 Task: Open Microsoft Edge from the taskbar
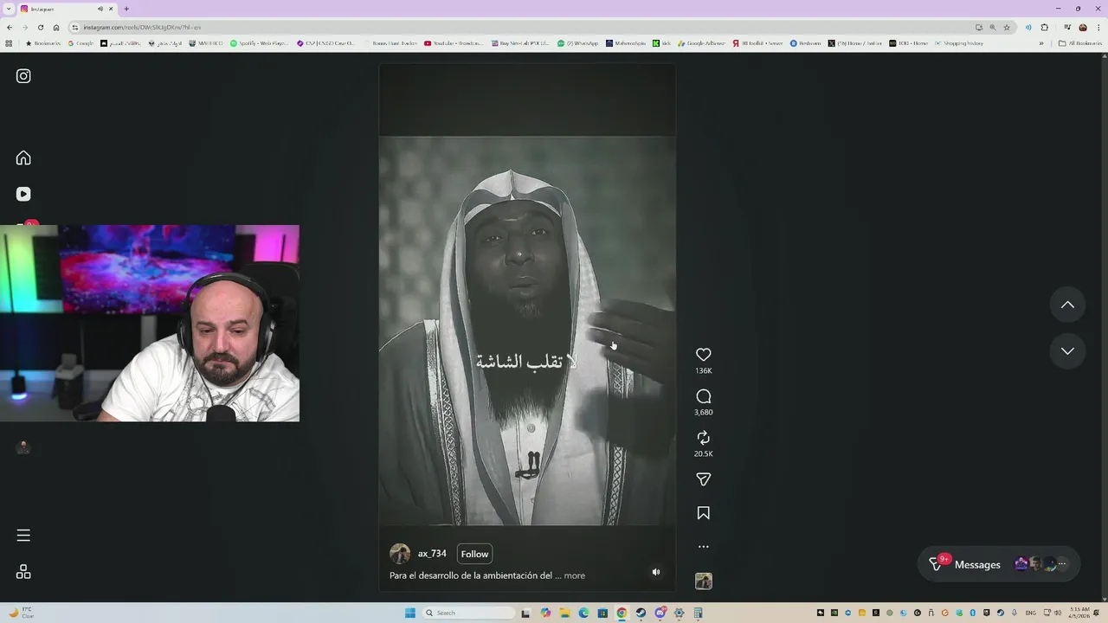pyautogui.click(x=583, y=613)
